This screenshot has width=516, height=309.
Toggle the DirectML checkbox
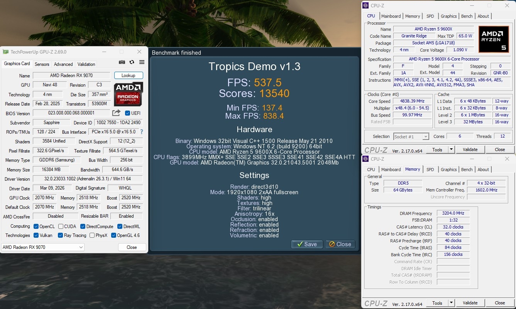120,227
